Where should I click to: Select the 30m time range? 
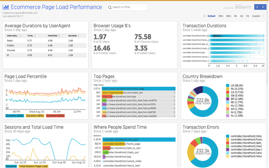(x=221, y=16)
